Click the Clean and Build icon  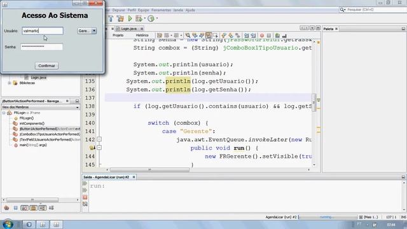(x=120, y=18)
